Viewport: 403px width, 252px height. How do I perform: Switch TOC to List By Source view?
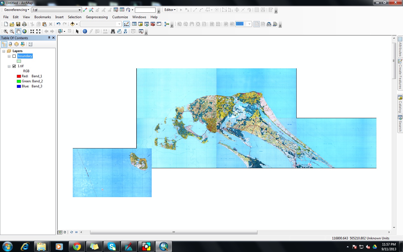[10, 44]
